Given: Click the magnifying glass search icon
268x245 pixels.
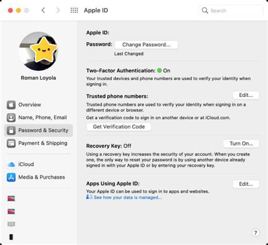Looking at the screenshot, I should [x=205, y=10].
